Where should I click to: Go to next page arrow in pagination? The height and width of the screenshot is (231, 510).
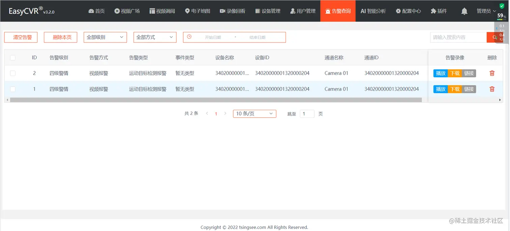point(225,113)
